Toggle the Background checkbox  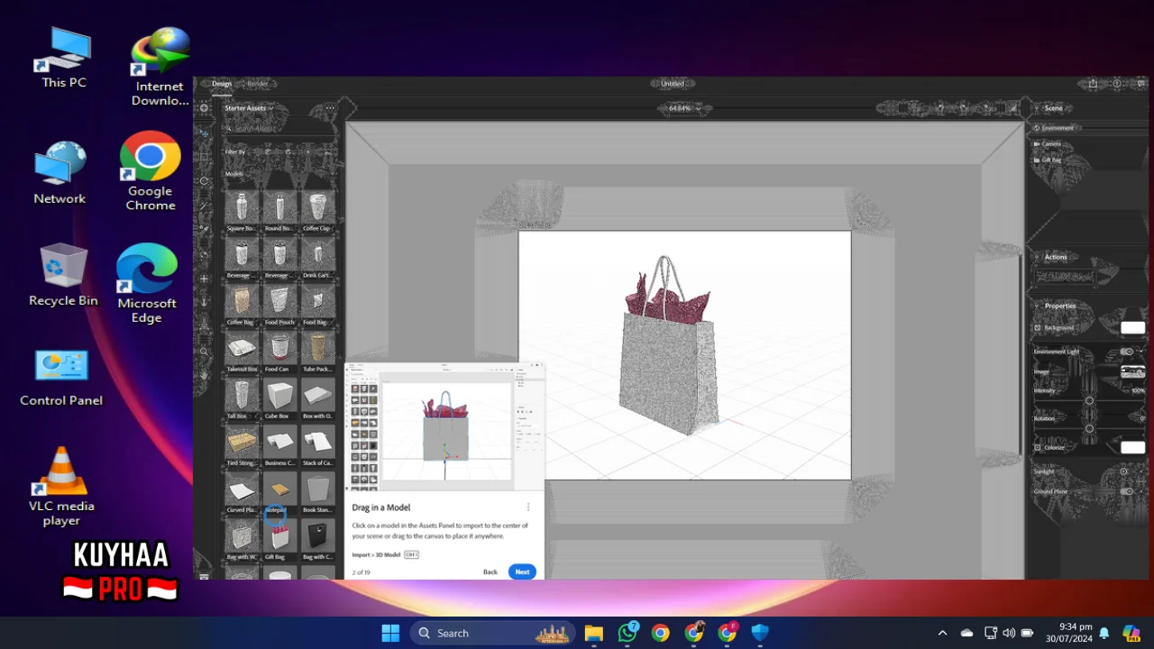tap(1038, 328)
